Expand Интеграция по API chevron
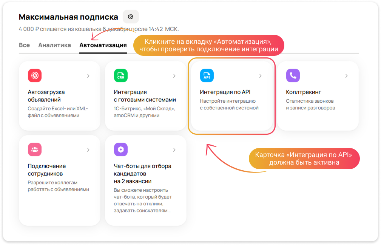 260,76
